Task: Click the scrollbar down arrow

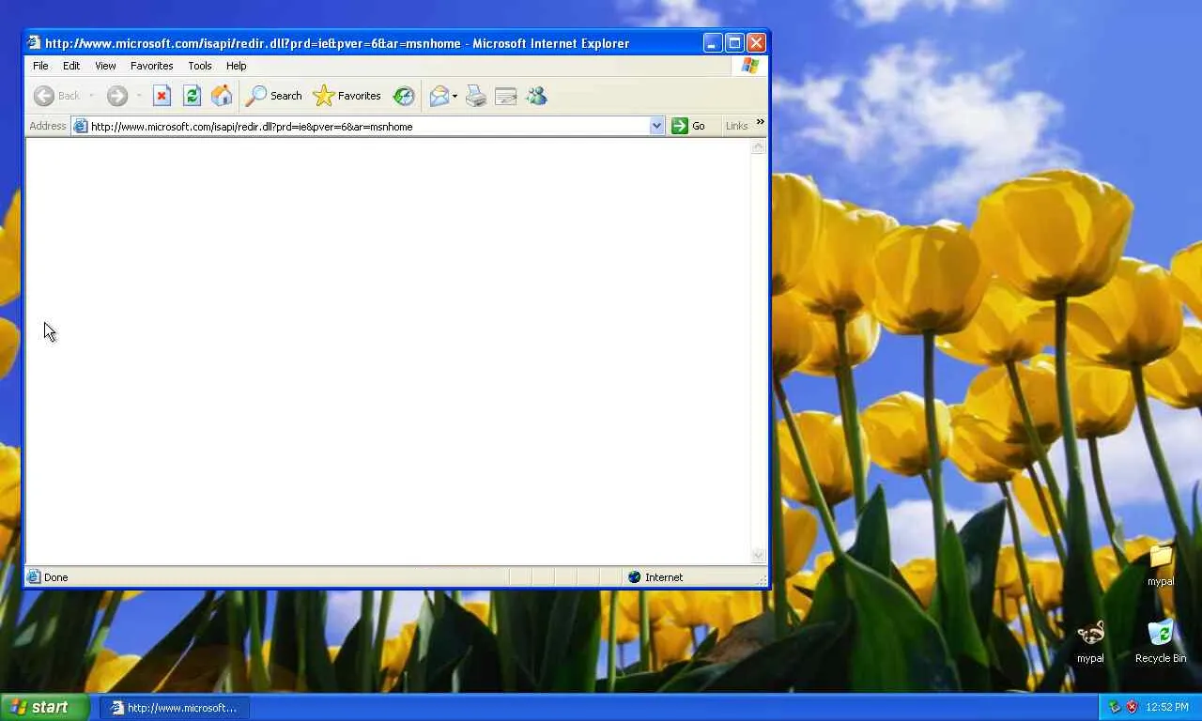Action: coord(759,555)
